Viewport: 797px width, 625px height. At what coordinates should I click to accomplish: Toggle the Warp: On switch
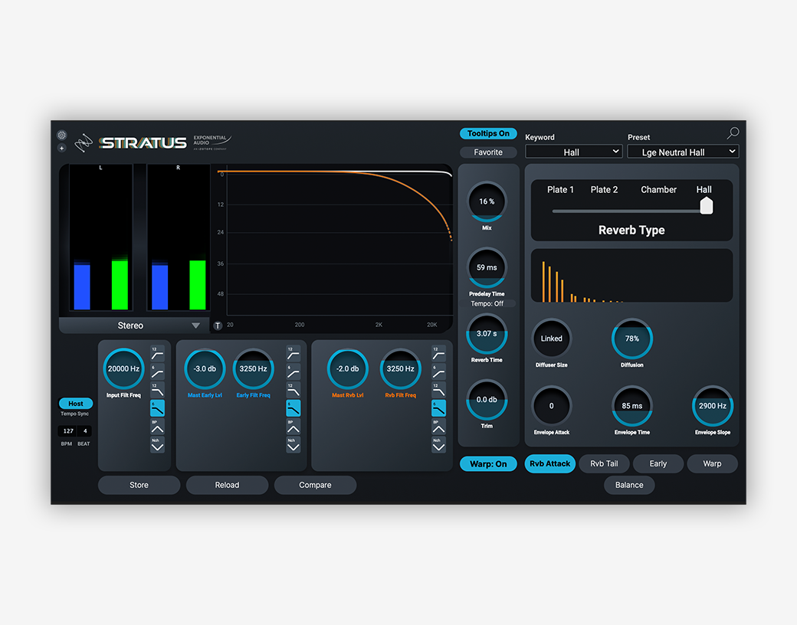coord(488,464)
